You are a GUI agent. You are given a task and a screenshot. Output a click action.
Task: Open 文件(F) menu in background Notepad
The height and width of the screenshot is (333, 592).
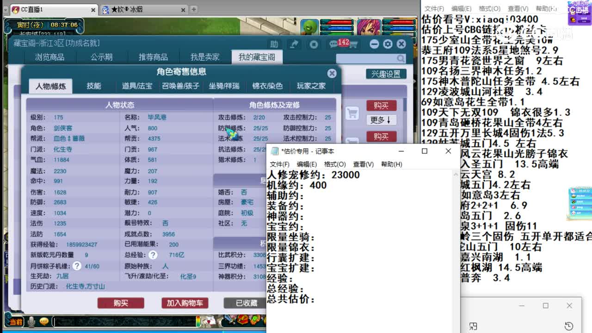click(x=434, y=9)
